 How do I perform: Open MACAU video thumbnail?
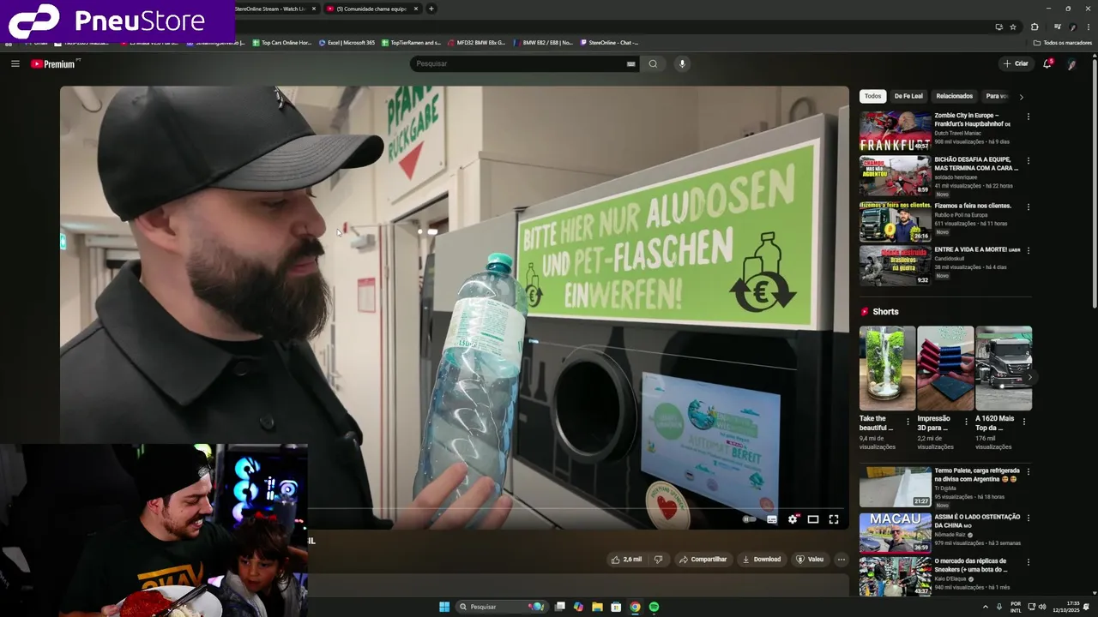click(x=896, y=532)
